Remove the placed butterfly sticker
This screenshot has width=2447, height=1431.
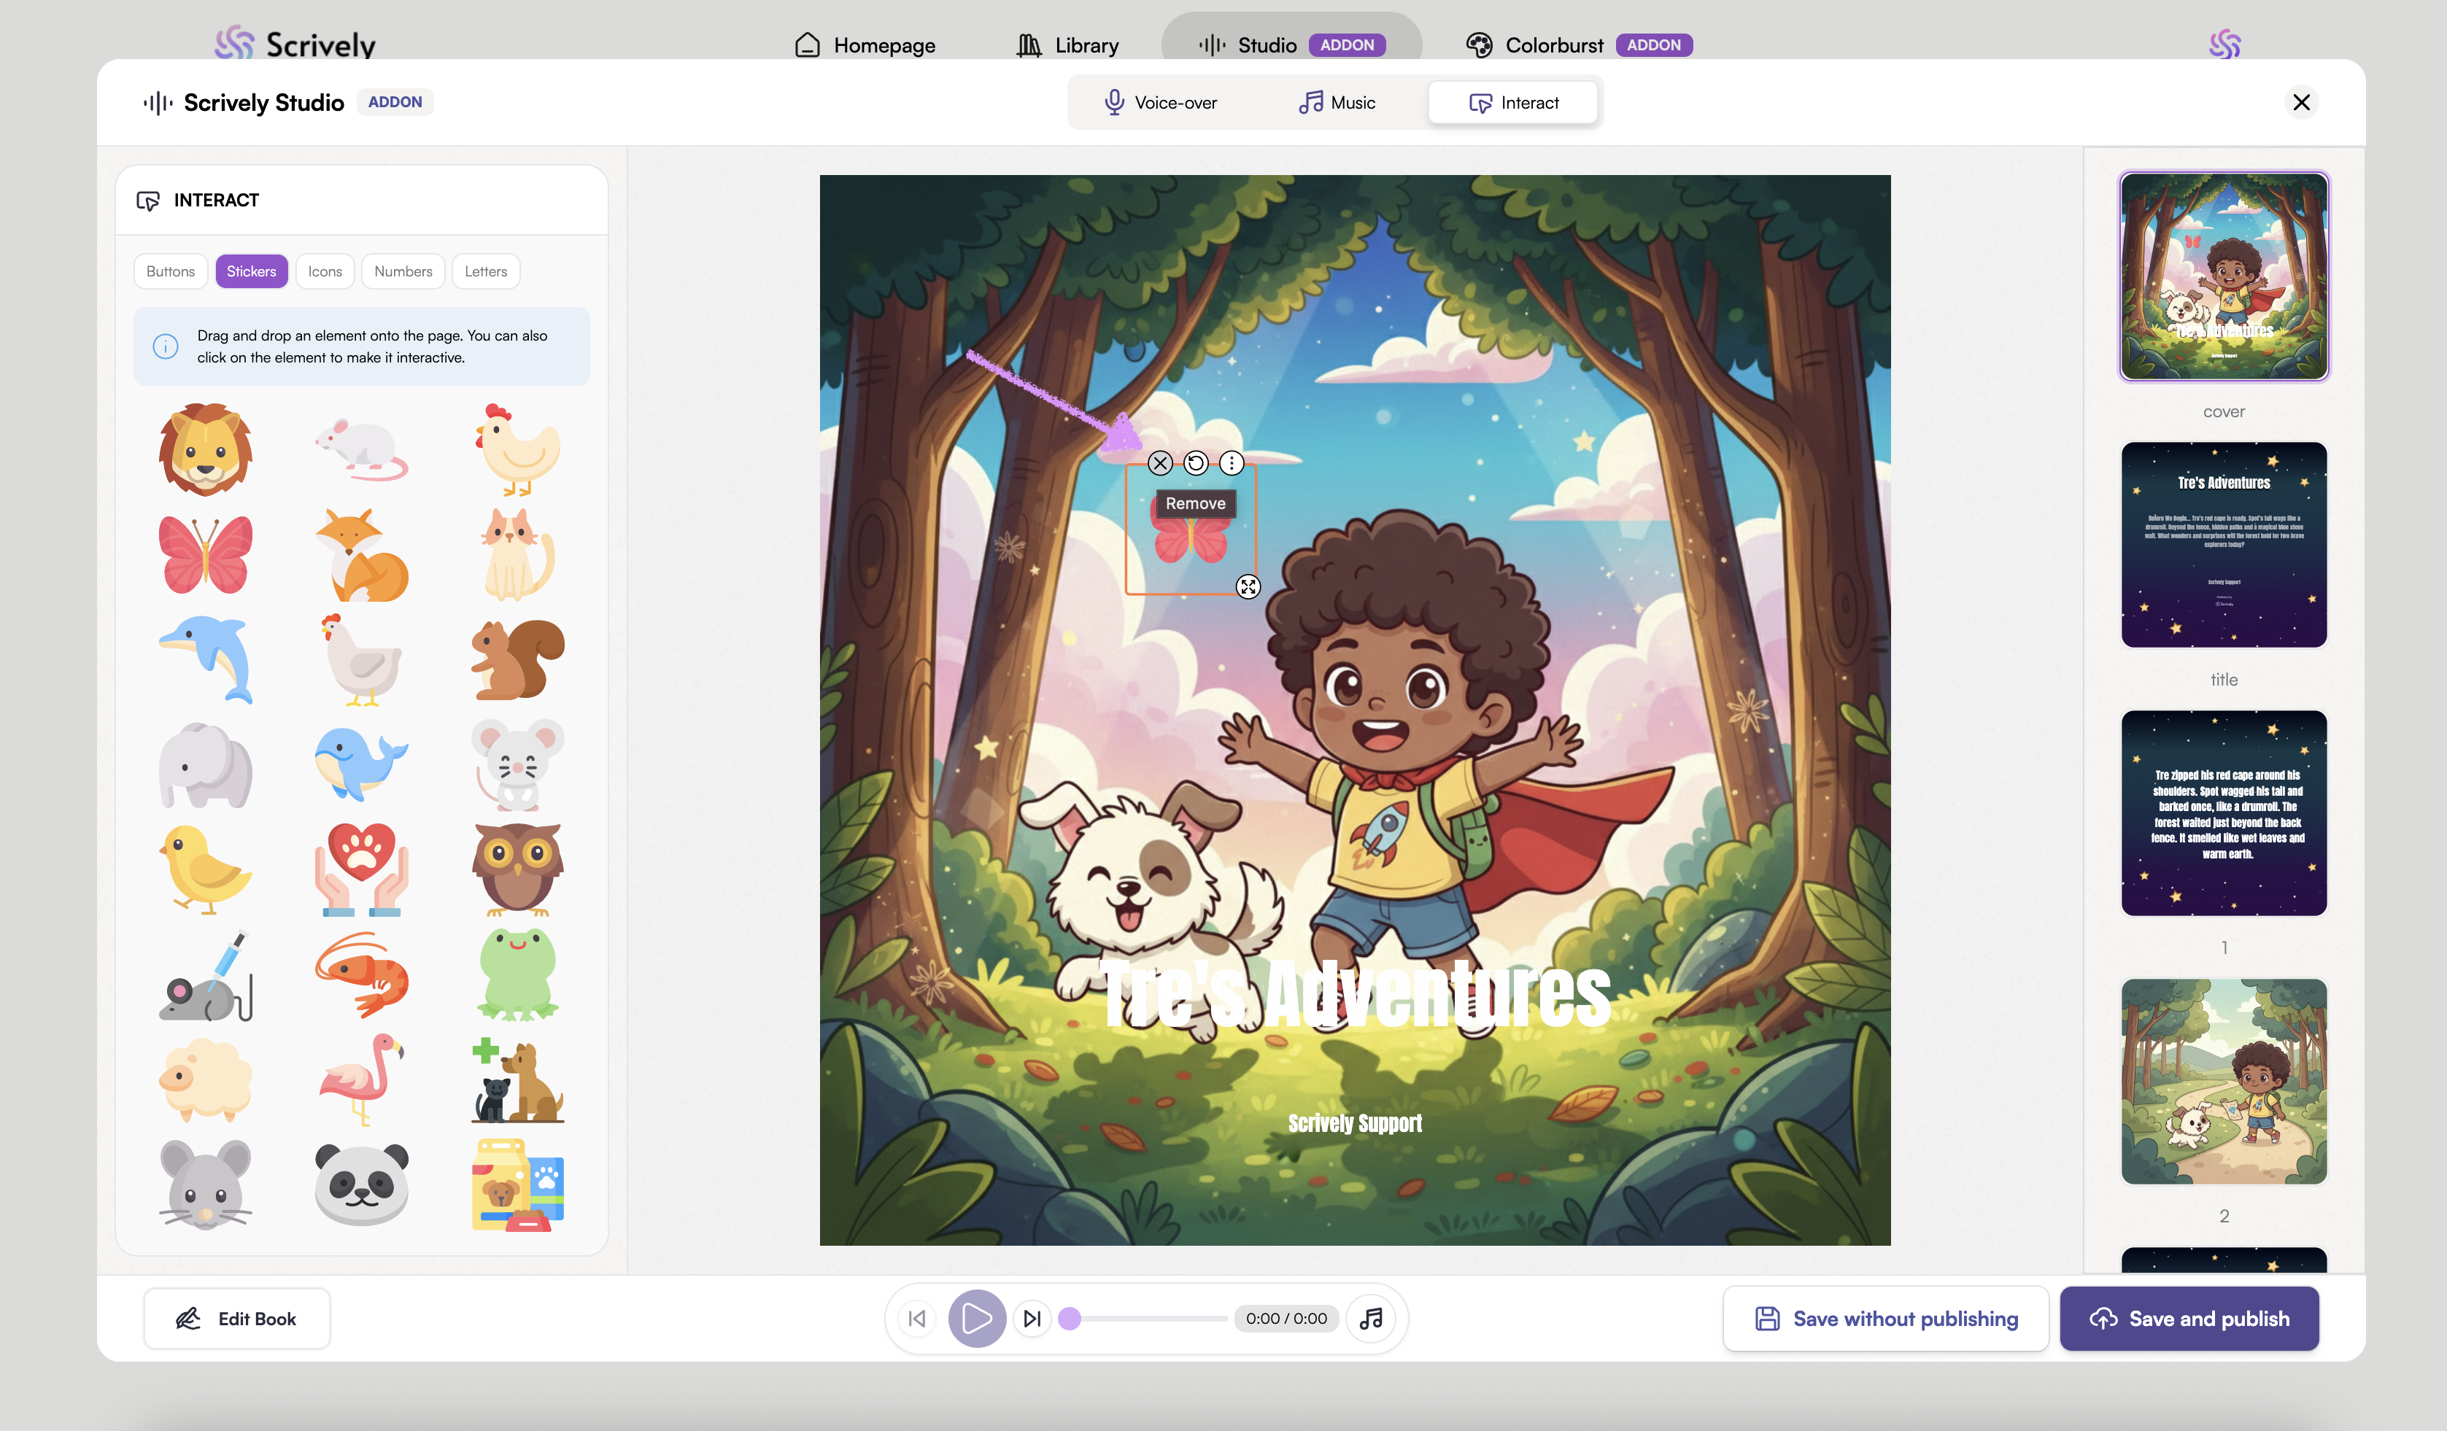[1159, 463]
